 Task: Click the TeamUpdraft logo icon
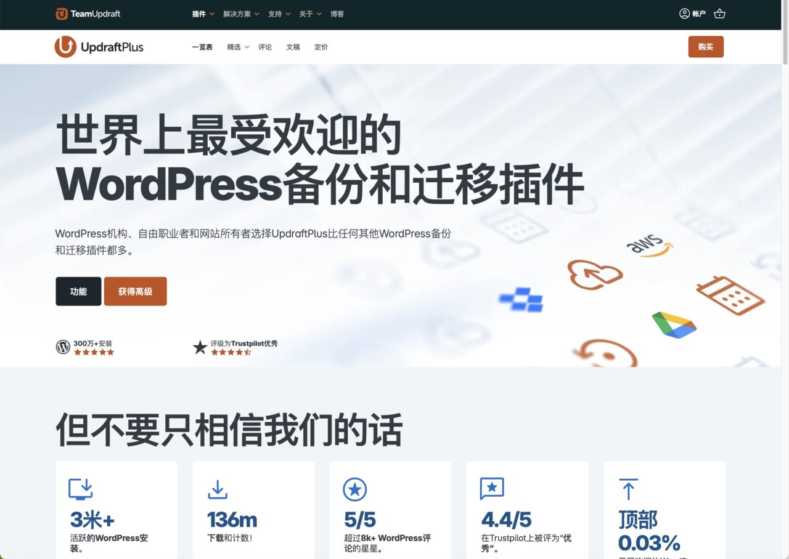pos(62,14)
